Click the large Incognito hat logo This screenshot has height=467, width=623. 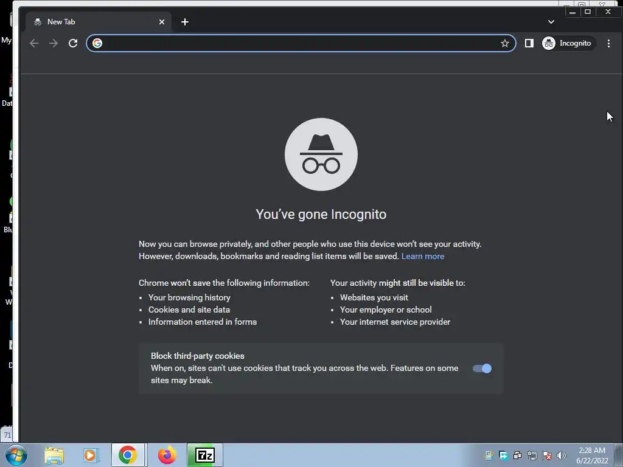pos(321,154)
